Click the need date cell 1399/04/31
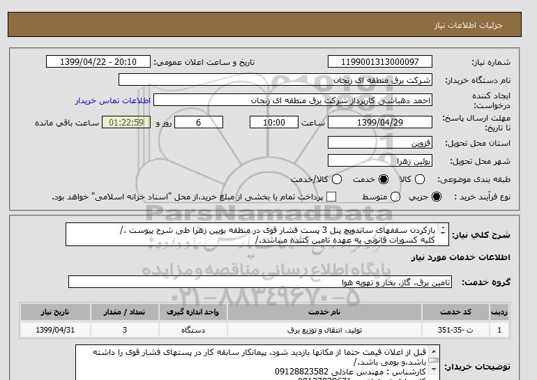 click(55, 330)
